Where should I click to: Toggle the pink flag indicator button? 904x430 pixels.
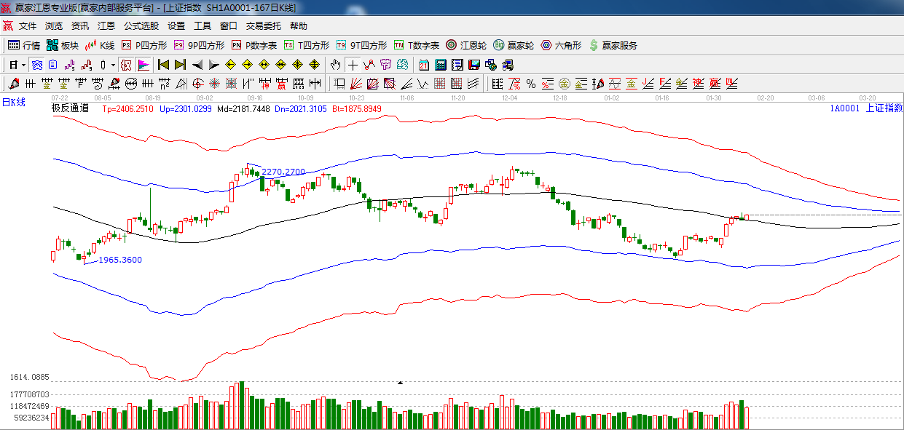(x=143, y=65)
